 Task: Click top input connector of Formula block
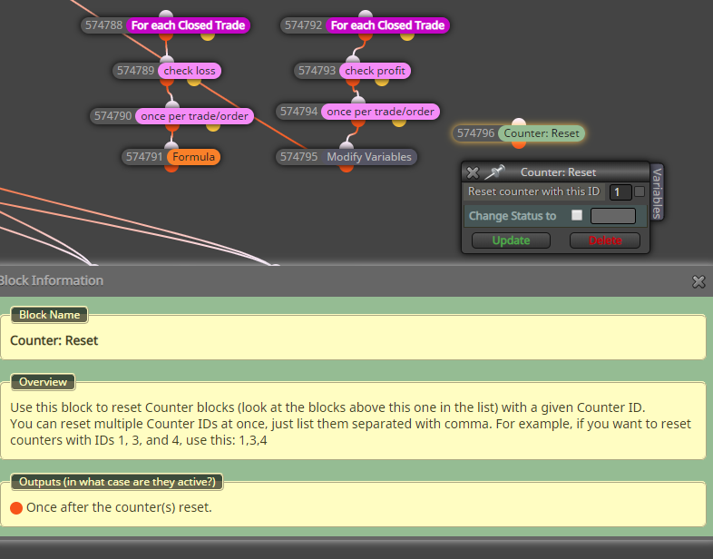(171, 145)
